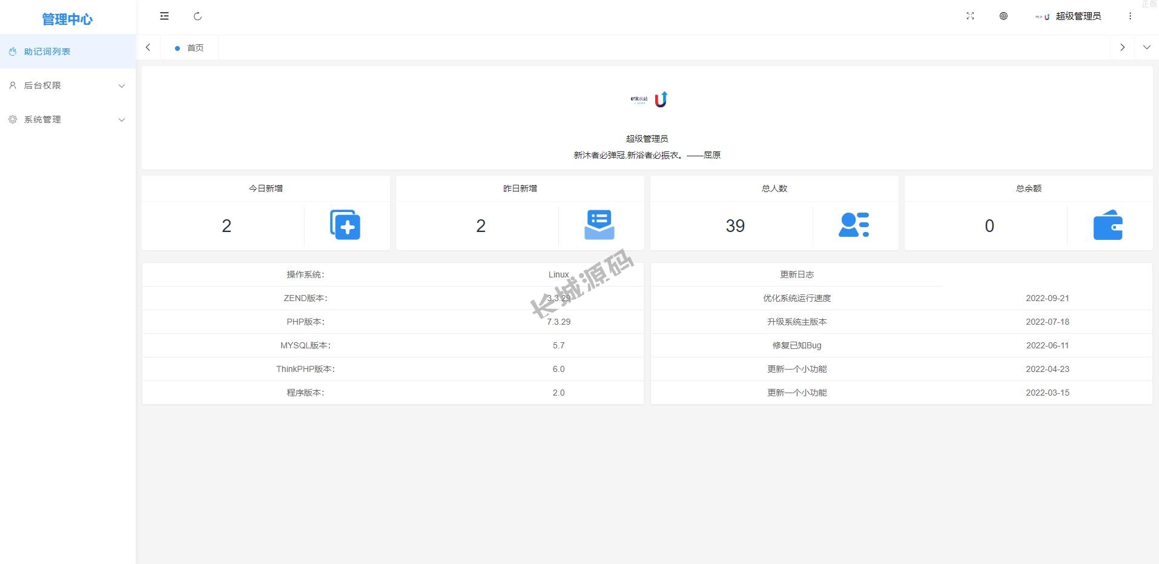Click the 今日新增 value 2
The image size is (1159, 564).
(226, 226)
